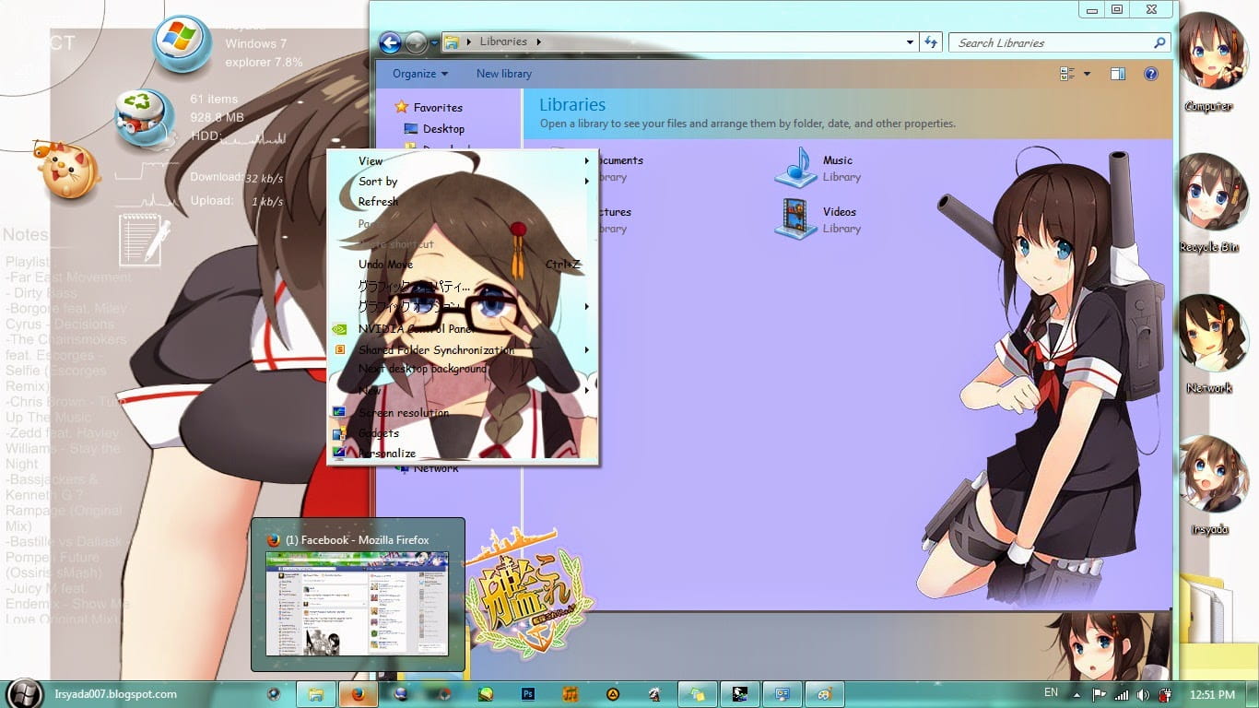Click the refresh icon beside the address bar
This screenshot has height=708, width=1259.
coord(931,41)
